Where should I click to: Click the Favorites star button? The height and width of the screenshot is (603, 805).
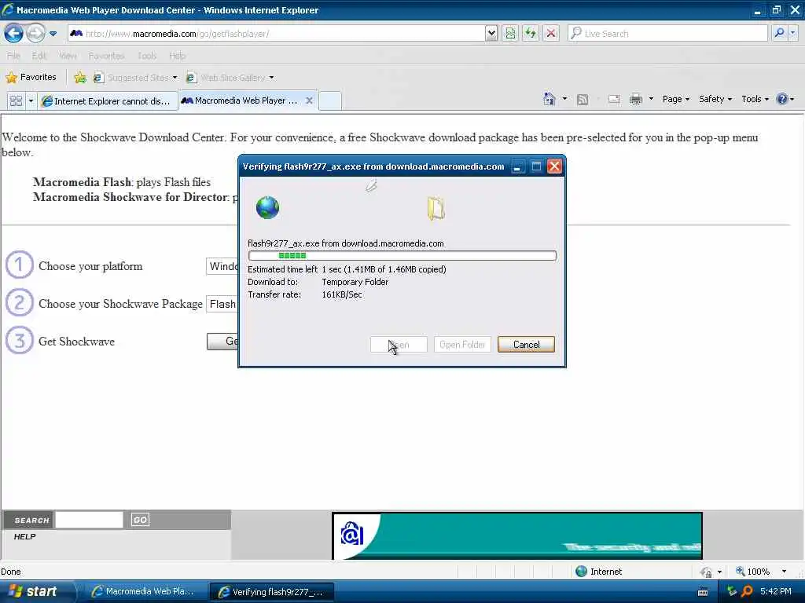point(31,78)
